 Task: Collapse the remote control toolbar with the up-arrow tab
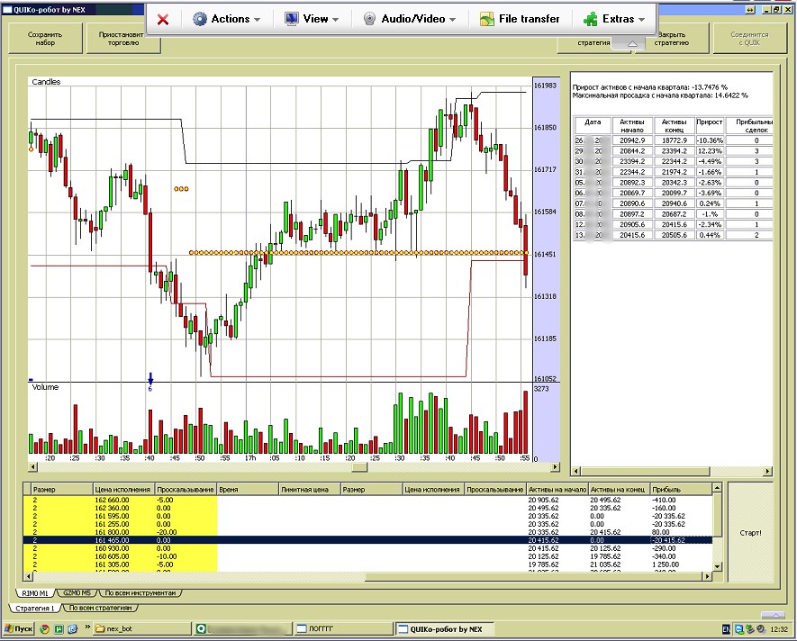632,44
